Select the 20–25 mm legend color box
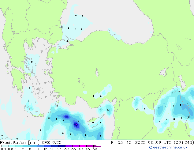 pos(55,146)
